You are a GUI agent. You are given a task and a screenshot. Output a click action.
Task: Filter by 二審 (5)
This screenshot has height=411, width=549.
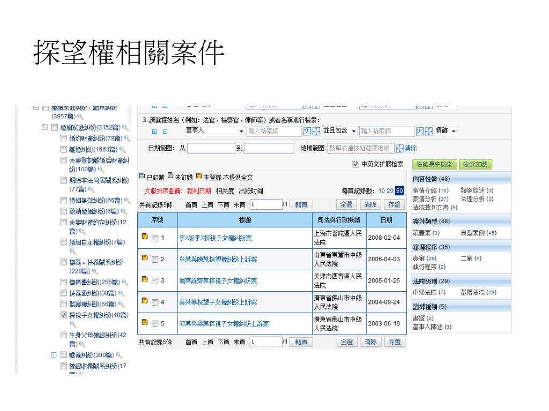point(471,258)
